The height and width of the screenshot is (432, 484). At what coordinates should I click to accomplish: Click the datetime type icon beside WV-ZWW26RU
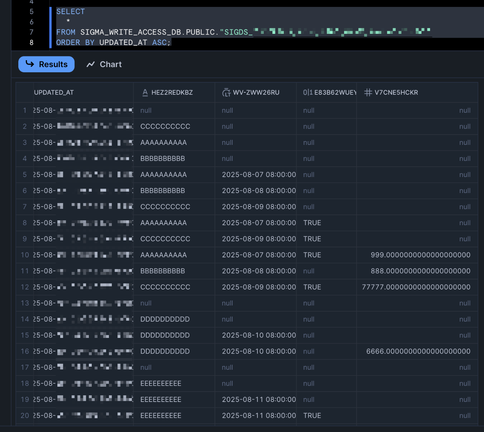[x=226, y=92]
